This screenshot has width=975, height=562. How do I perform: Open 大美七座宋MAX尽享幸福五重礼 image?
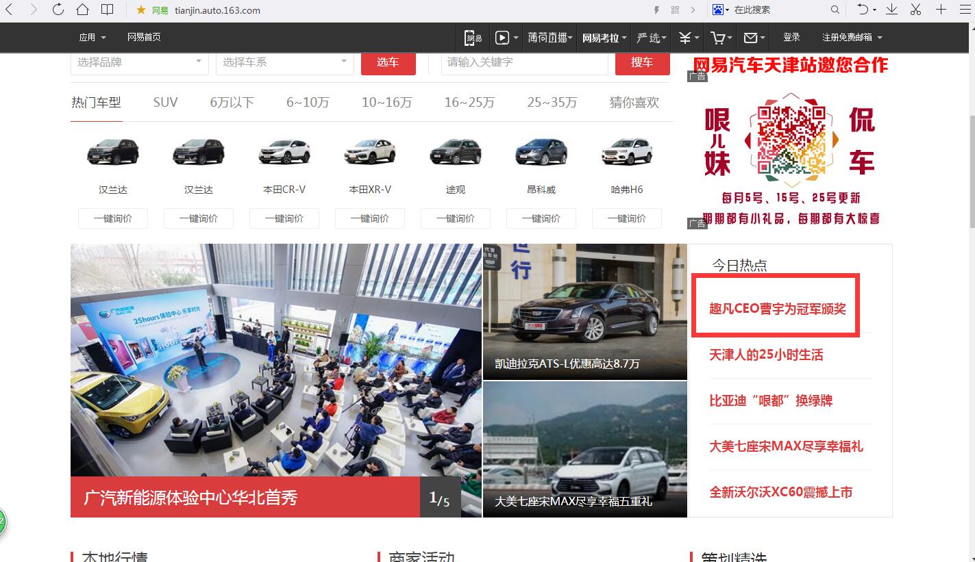pyautogui.click(x=585, y=449)
